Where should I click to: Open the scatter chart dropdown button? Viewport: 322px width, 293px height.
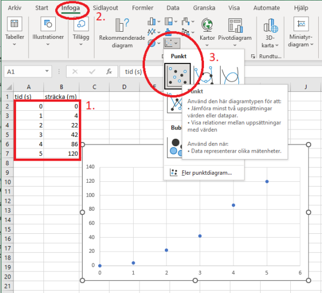click(172, 41)
